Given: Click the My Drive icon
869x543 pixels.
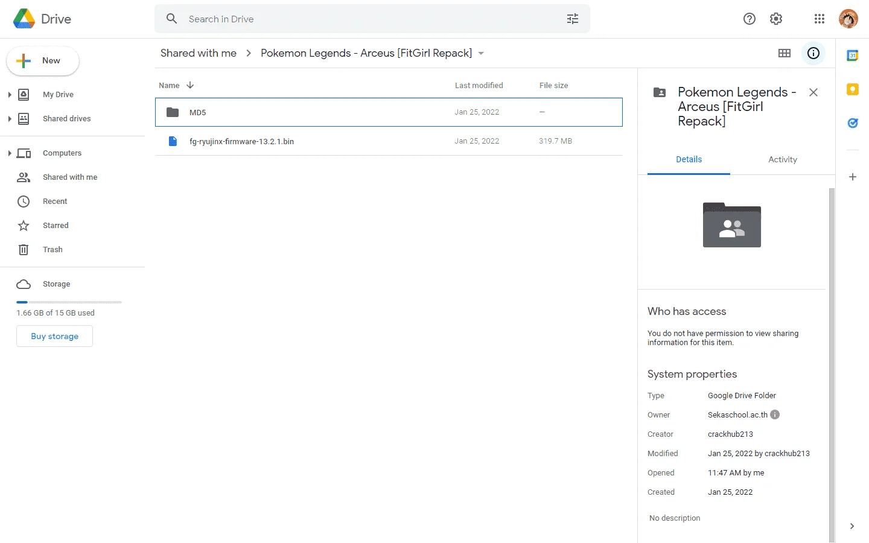Looking at the screenshot, I should click(x=24, y=95).
